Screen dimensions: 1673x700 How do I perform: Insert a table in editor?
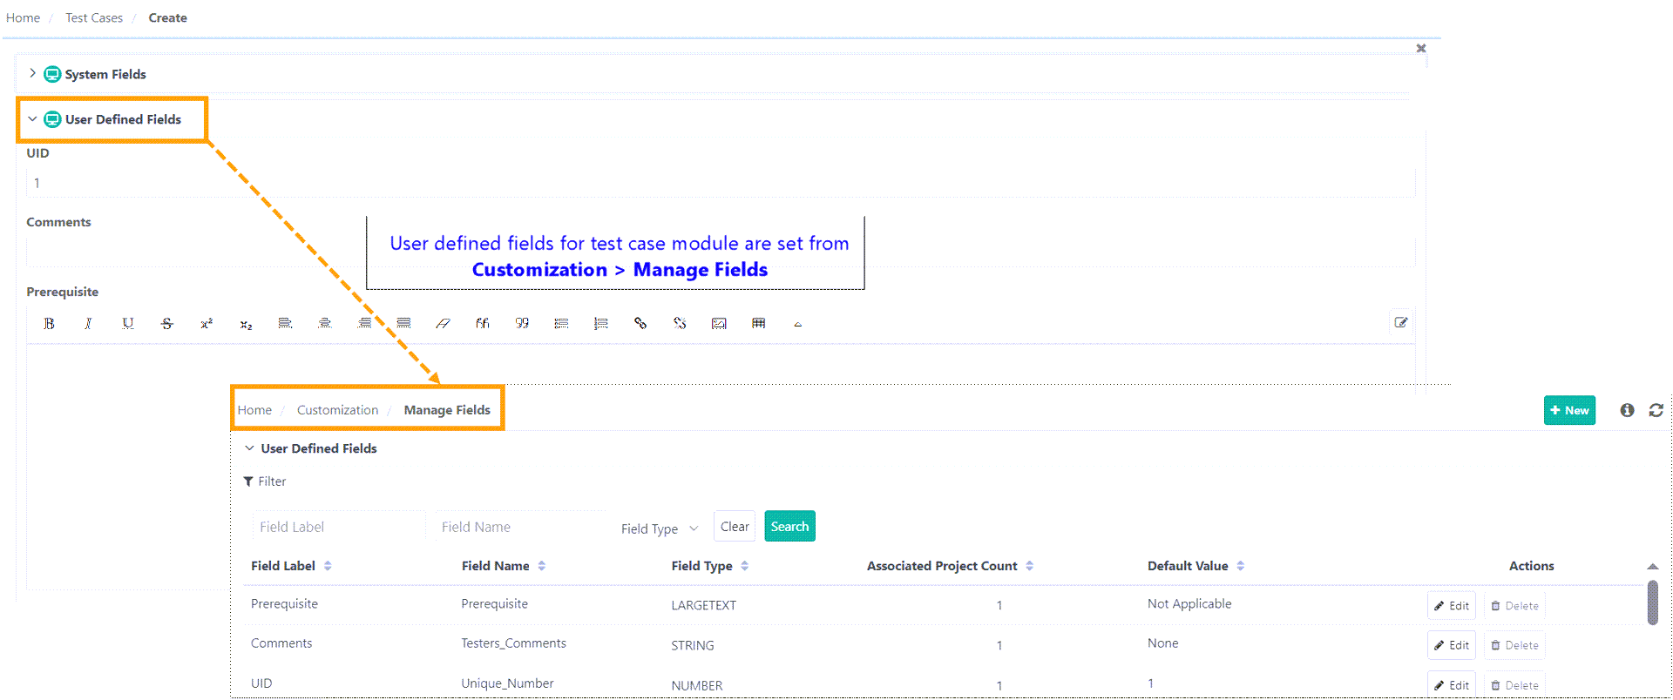pyautogui.click(x=759, y=323)
